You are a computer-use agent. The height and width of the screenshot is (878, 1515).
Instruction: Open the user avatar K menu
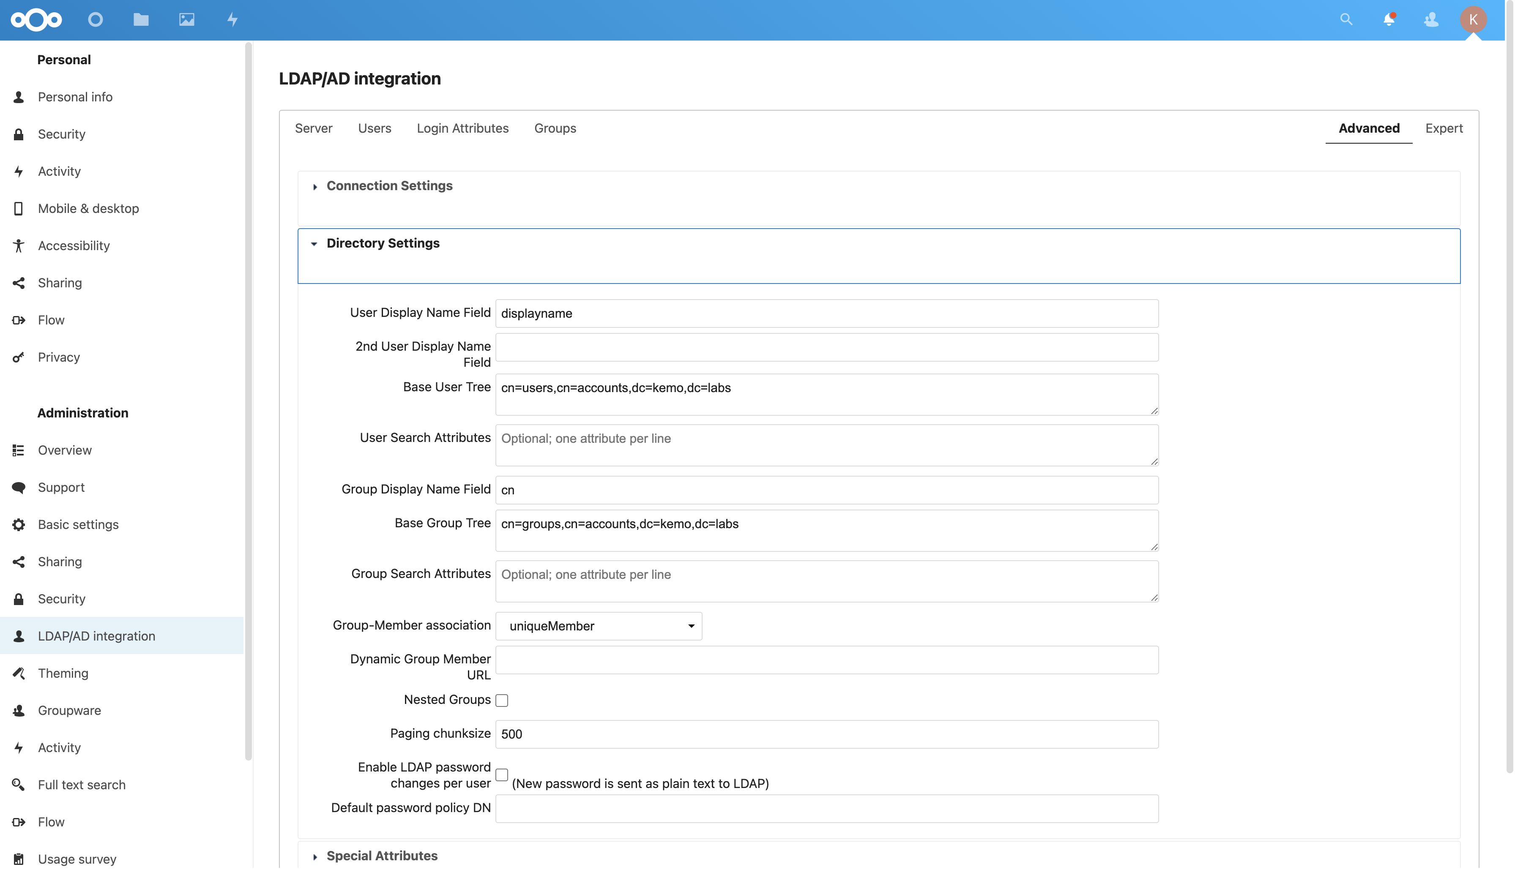pyautogui.click(x=1473, y=20)
